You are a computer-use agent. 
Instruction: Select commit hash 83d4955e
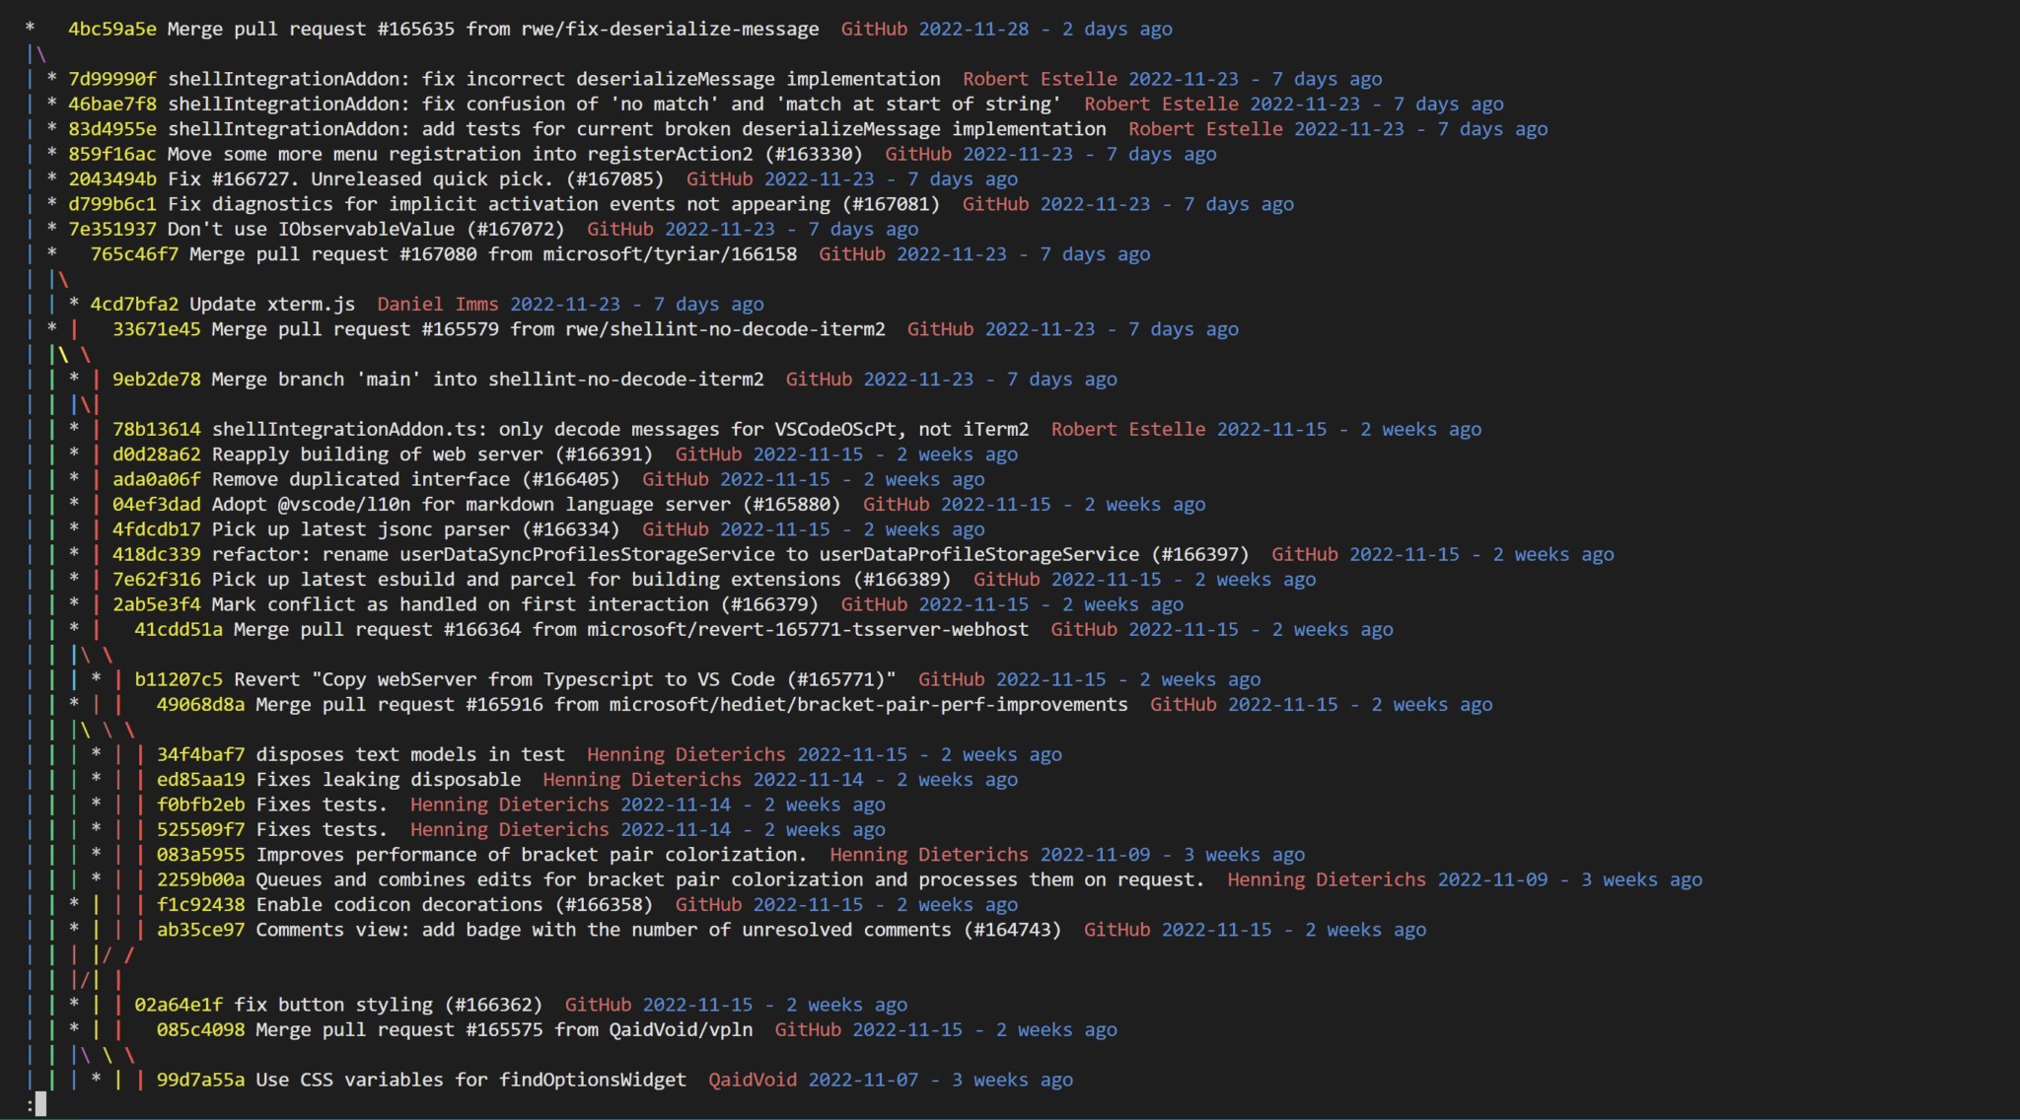[x=111, y=129]
